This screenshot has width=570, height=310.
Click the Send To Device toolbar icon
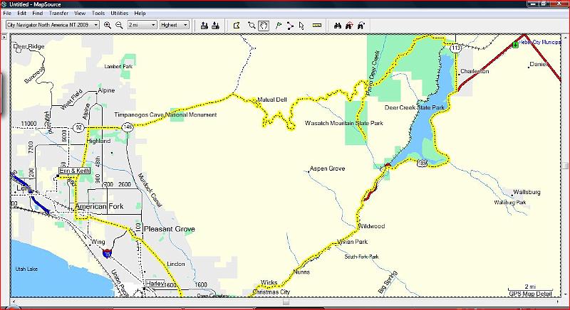pyautogui.click(x=204, y=26)
